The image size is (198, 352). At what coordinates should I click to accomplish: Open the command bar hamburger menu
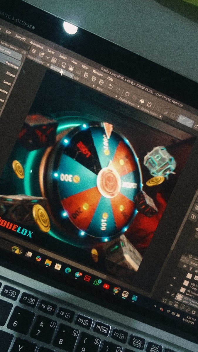coord(34,51)
